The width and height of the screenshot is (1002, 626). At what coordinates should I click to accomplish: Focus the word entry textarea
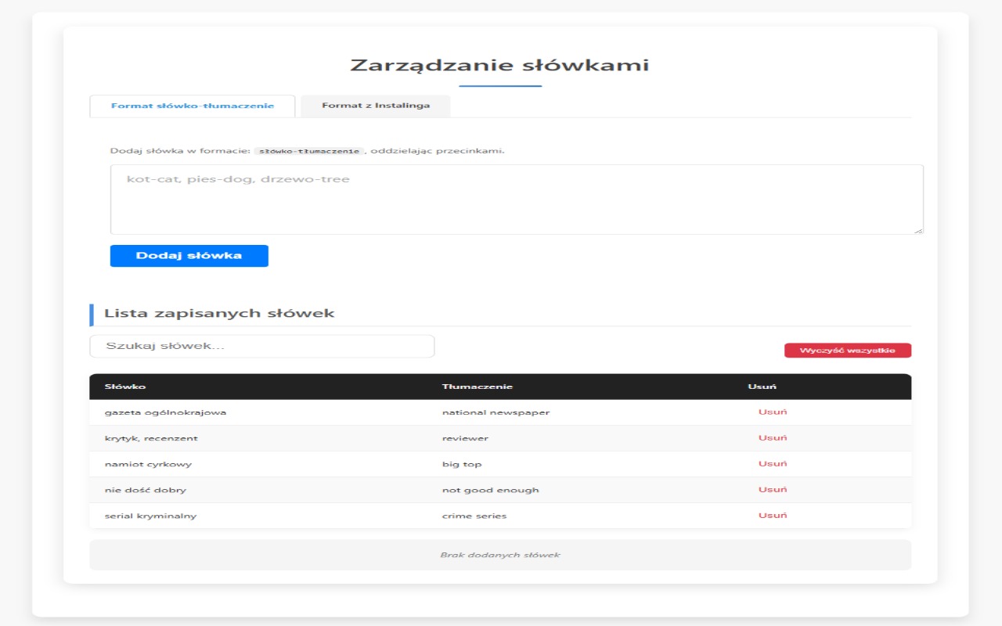(x=517, y=198)
